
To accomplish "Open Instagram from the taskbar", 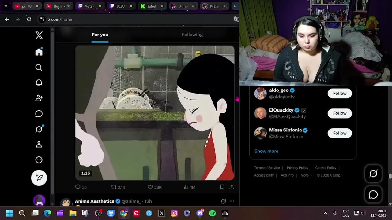I will [x=174, y=213].
